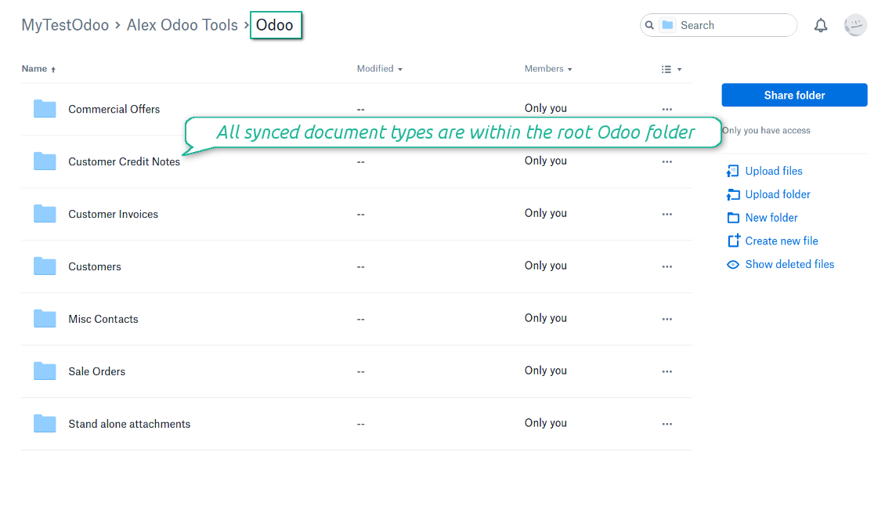The image size is (885, 510).
Task: Go to MyTestOdoo breadcrumb
Action: point(65,25)
